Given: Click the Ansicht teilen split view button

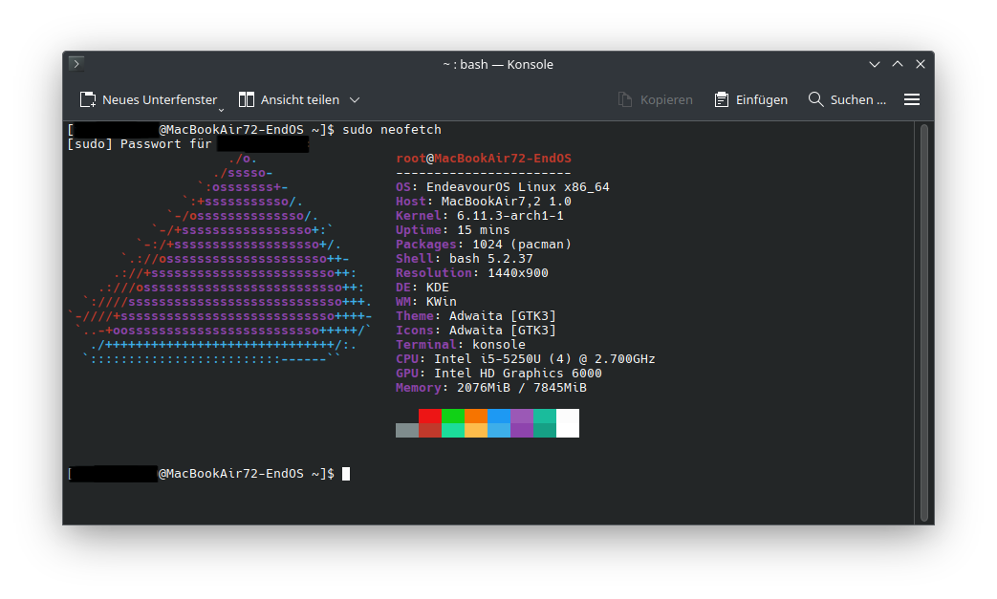Looking at the screenshot, I should (x=290, y=99).
